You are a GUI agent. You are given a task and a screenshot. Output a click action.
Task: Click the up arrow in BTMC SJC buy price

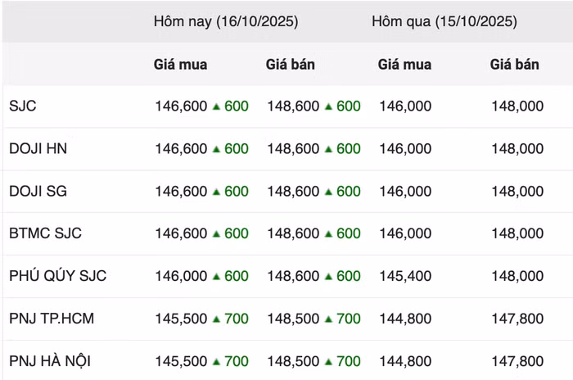pos(216,234)
